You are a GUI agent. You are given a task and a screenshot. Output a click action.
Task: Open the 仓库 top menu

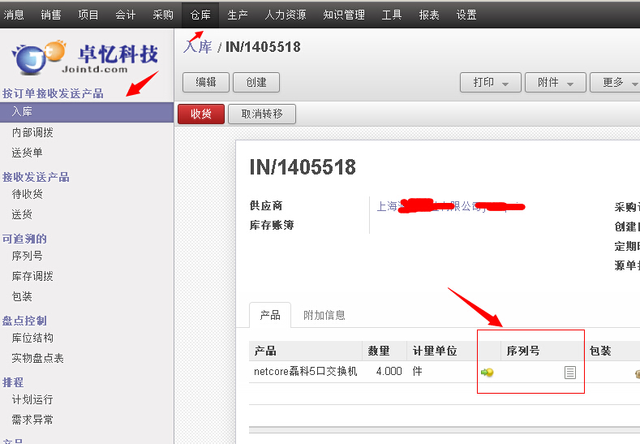click(x=200, y=15)
